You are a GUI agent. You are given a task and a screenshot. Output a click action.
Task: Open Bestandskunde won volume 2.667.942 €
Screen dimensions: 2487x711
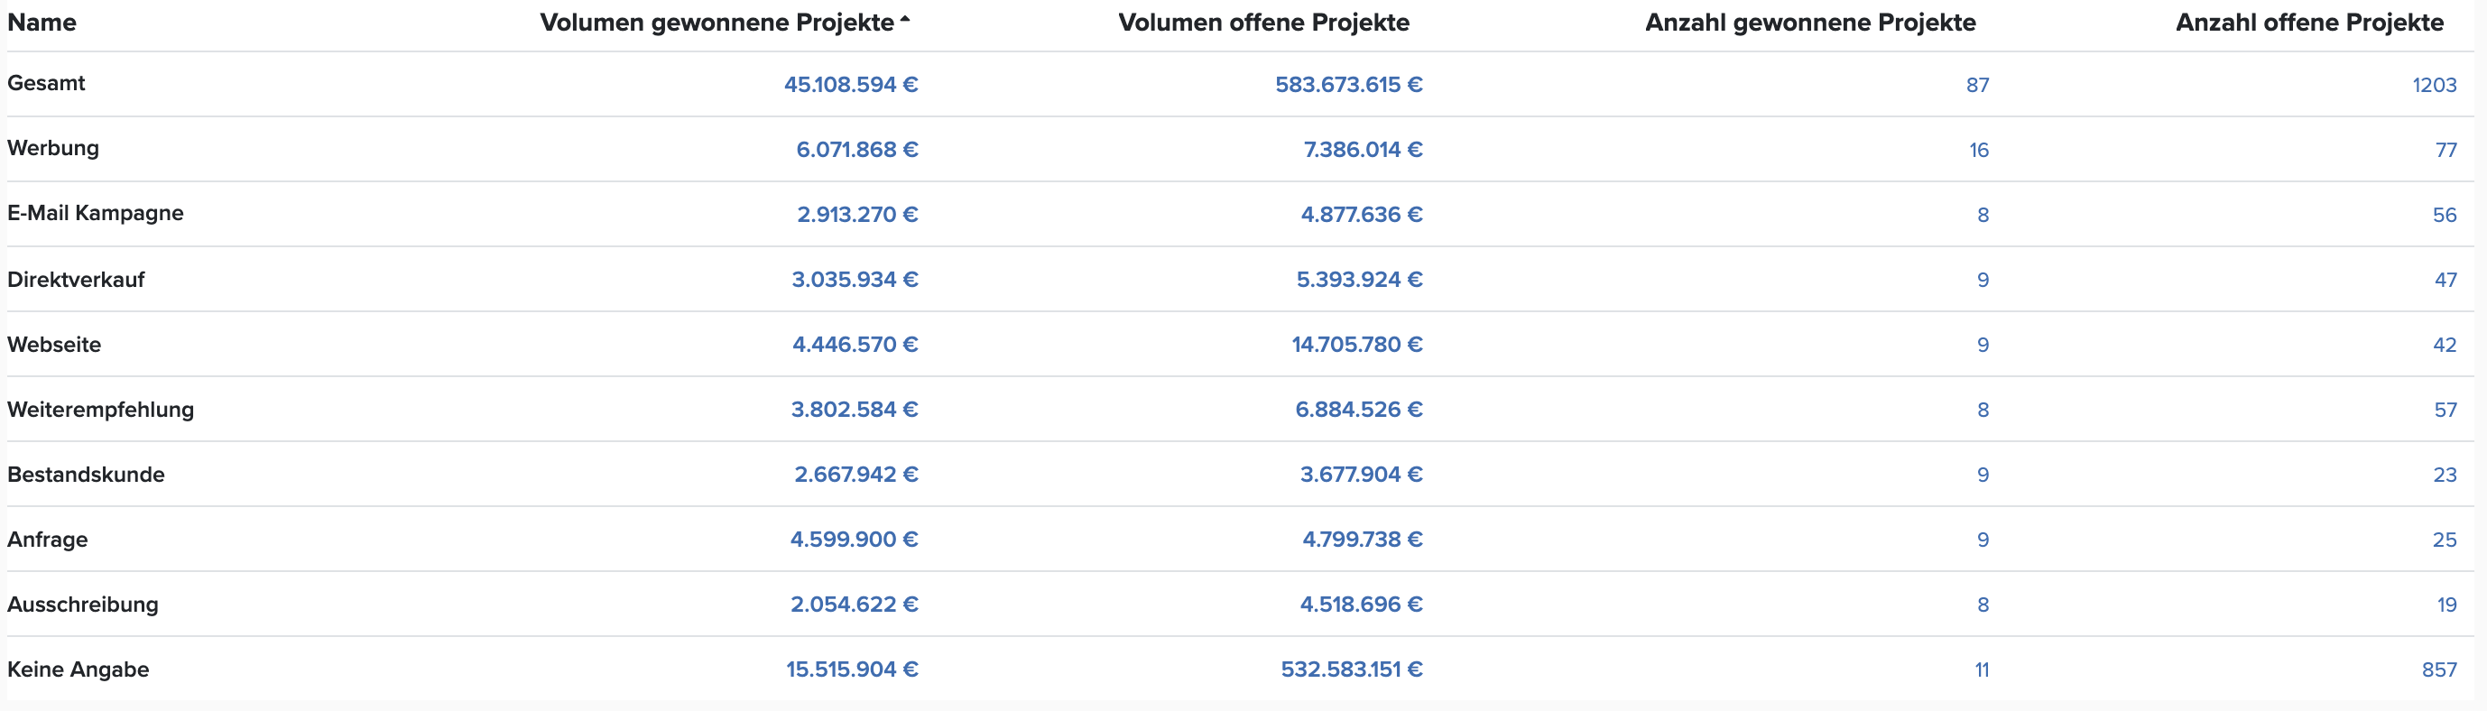click(856, 475)
